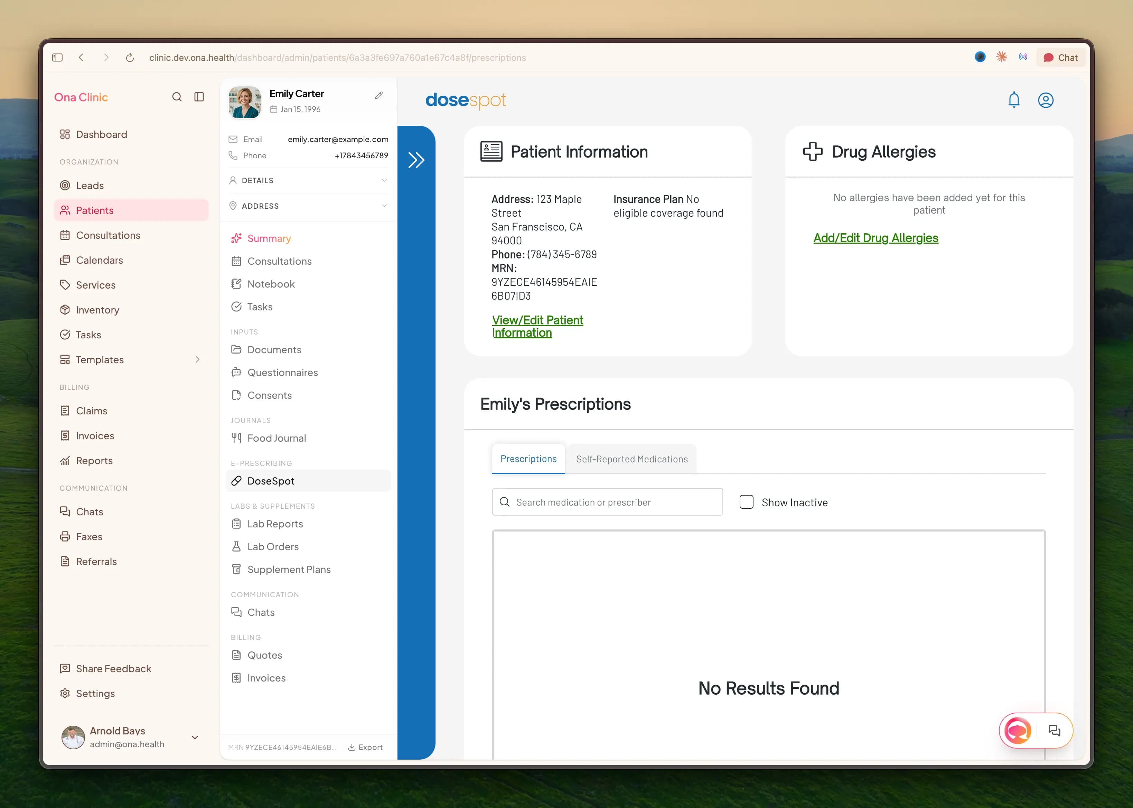Screen dimensions: 1133x808
Task: Open patient Questionnaires
Action: (x=308, y=373)
